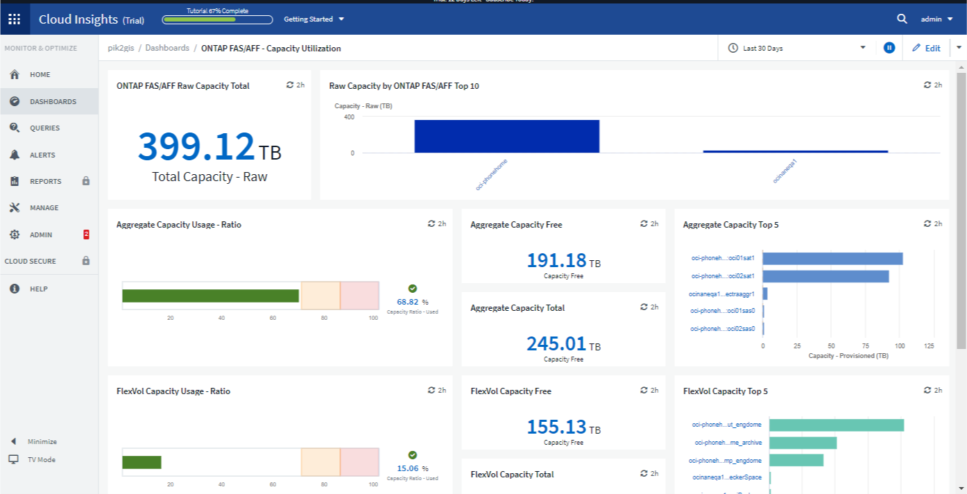This screenshot has height=494, width=967.
Task: Click the Alerts bell icon
Action: click(15, 155)
